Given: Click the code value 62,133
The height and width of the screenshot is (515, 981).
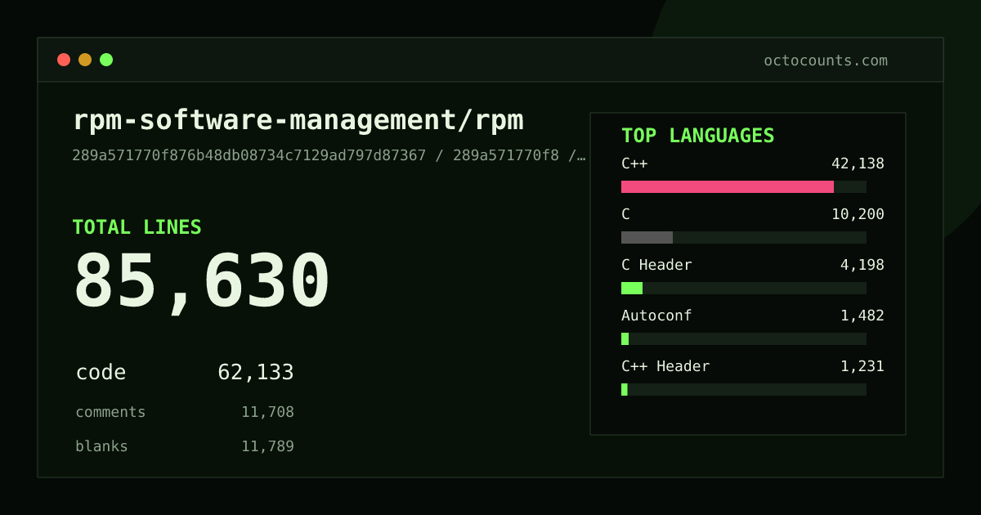Looking at the screenshot, I should [256, 373].
